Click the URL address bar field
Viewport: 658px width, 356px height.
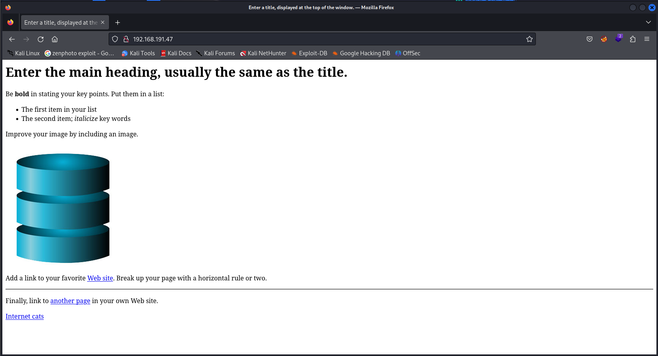[x=318, y=39]
